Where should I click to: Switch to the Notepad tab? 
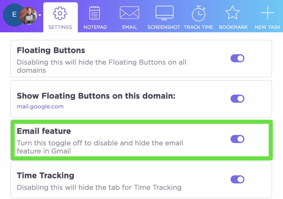95,17
